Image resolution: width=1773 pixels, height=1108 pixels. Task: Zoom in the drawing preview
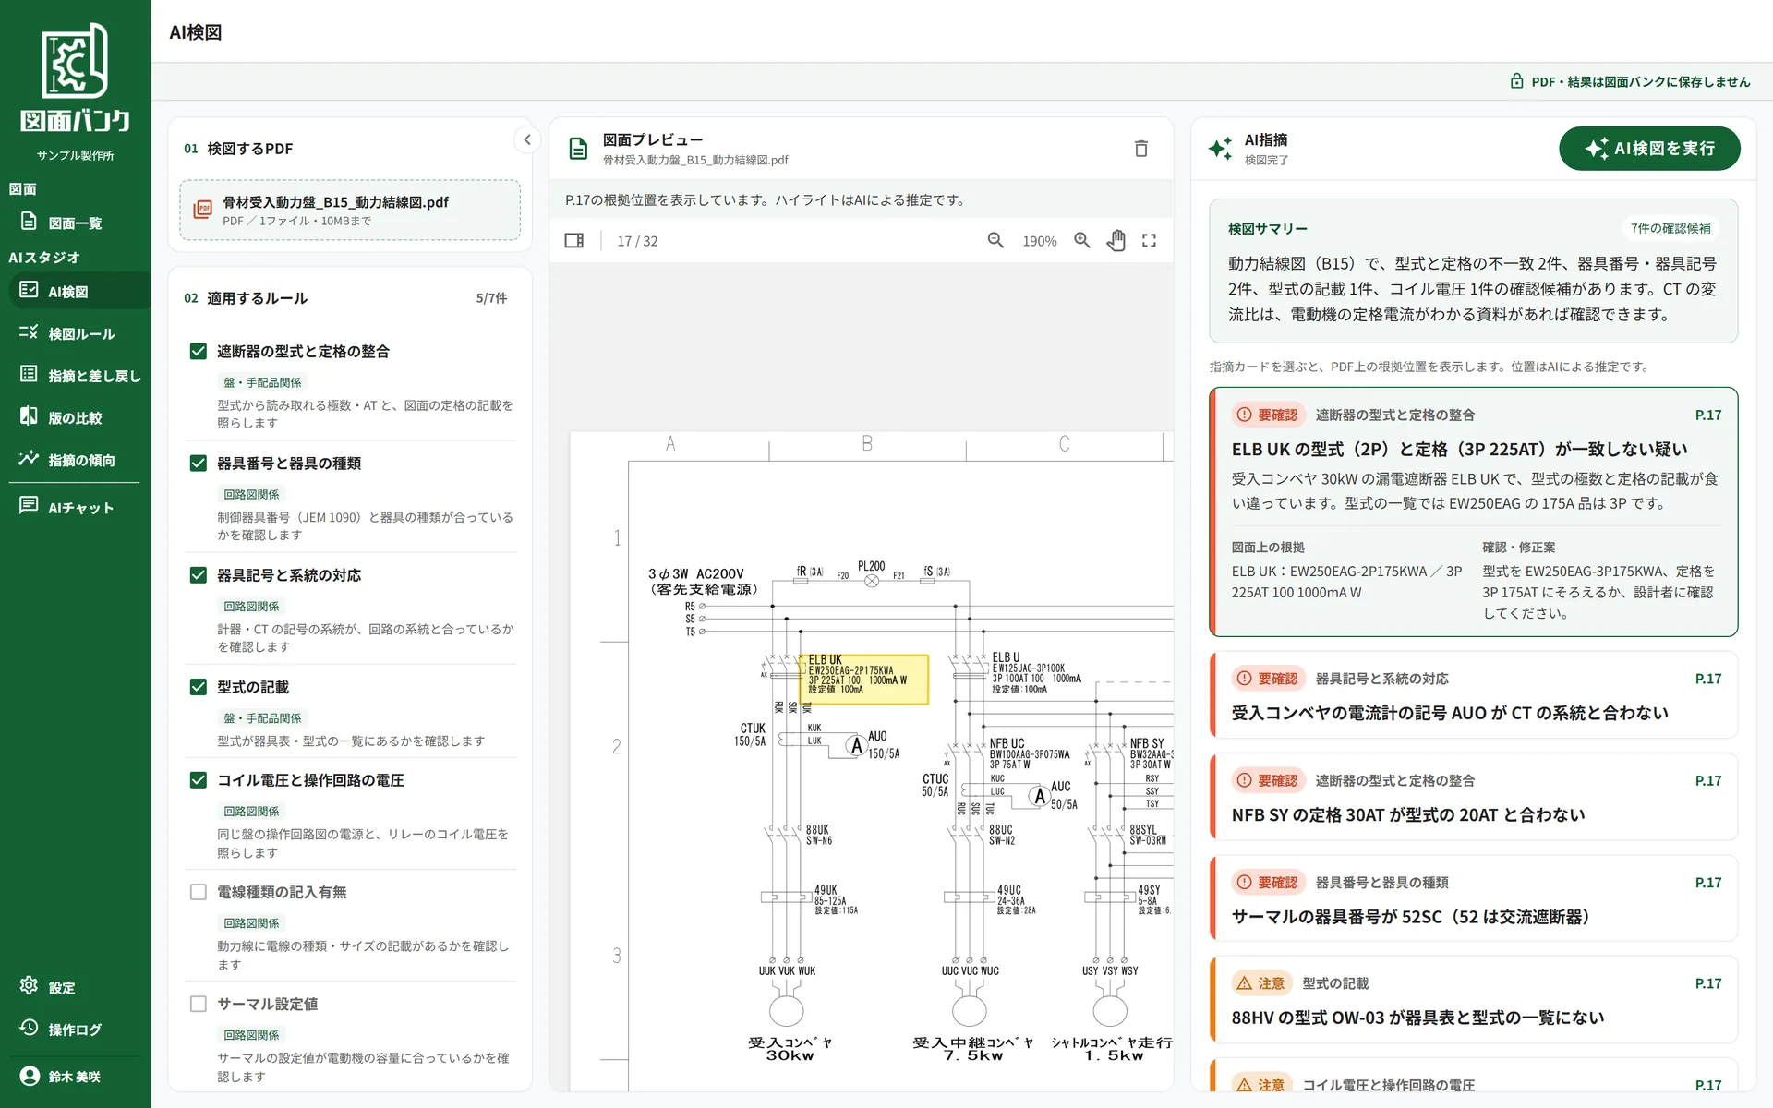1082,241
